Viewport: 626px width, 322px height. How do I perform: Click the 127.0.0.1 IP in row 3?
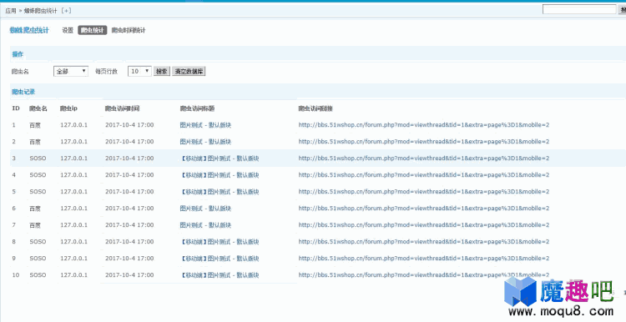[73, 158]
